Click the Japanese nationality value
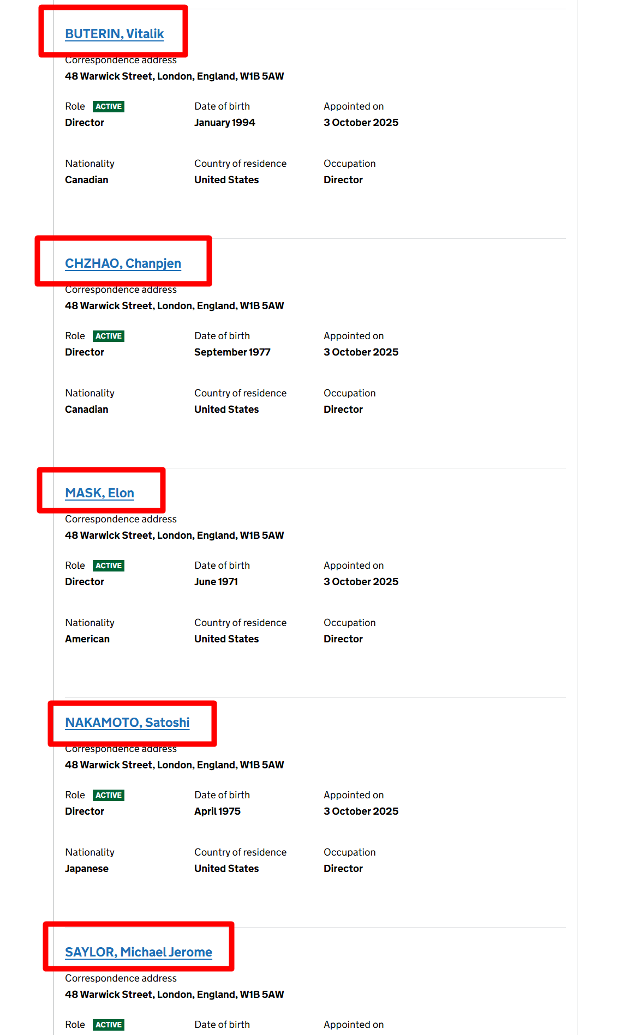Viewport: 633px width, 1035px height. (x=87, y=869)
